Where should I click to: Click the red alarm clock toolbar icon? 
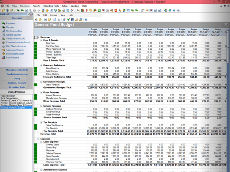pyautogui.click(x=116, y=10)
